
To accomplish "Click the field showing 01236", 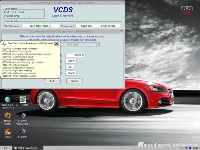I will [x=71, y=61].
